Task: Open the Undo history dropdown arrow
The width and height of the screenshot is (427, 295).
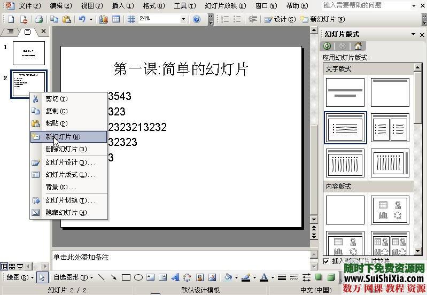Action: pyautogui.click(x=91, y=19)
